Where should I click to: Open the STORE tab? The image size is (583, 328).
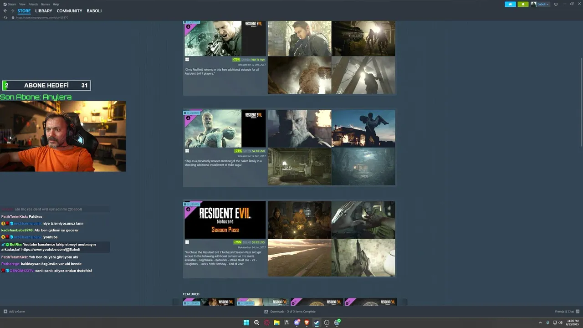tap(24, 10)
